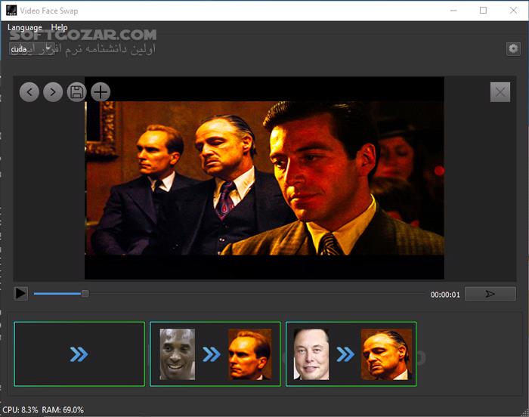Click the send arrow export button
This screenshot has width=529, height=417.
[x=490, y=294]
